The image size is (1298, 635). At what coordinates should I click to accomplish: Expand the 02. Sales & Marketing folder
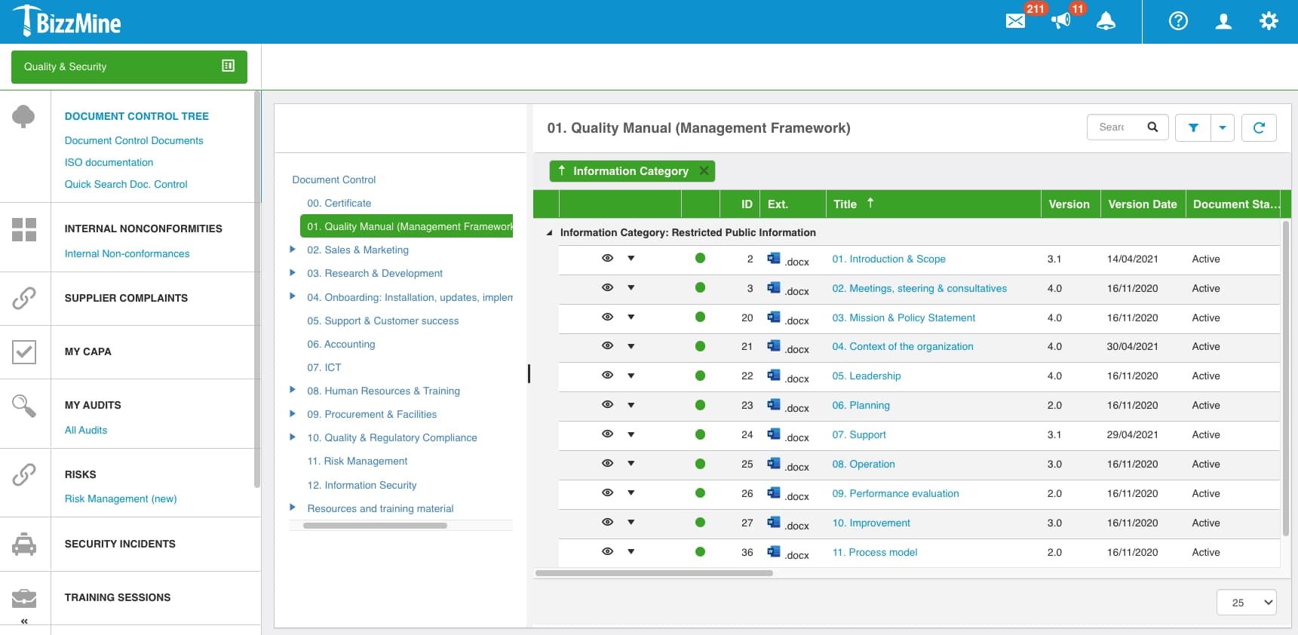tap(293, 250)
